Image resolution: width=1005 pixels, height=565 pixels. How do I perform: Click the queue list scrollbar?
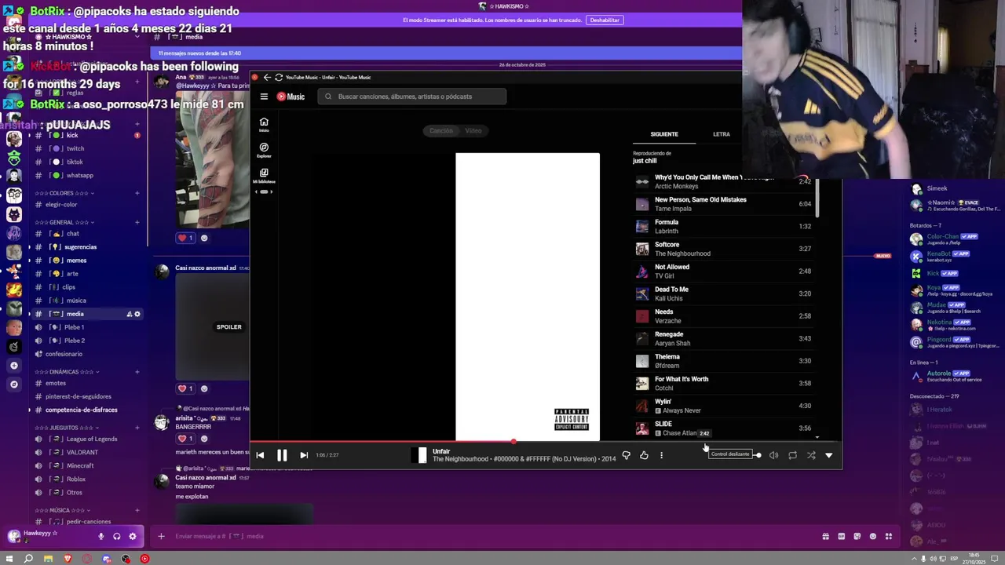[817, 198]
